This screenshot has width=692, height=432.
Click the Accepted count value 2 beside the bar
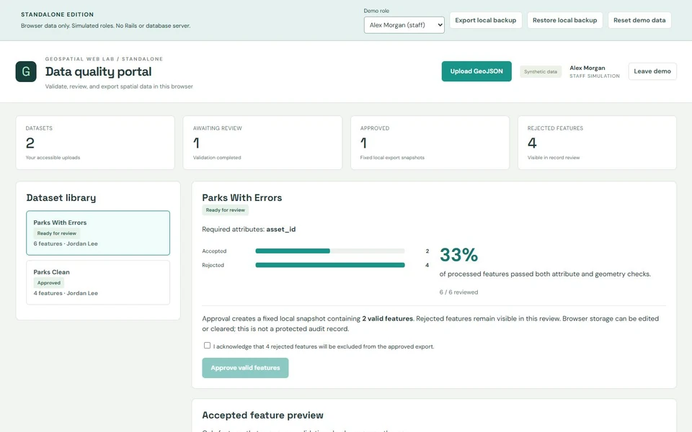pos(427,251)
